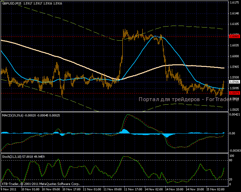Click the 1.5895 price scale value
The height and width of the screenshot is (192, 241).
click(x=235, y=88)
